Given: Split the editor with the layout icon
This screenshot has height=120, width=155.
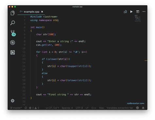Looking at the screenshot, I should (x=138, y=12).
